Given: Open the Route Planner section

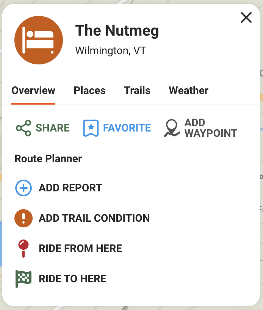Looking at the screenshot, I should click(x=48, y=159).
